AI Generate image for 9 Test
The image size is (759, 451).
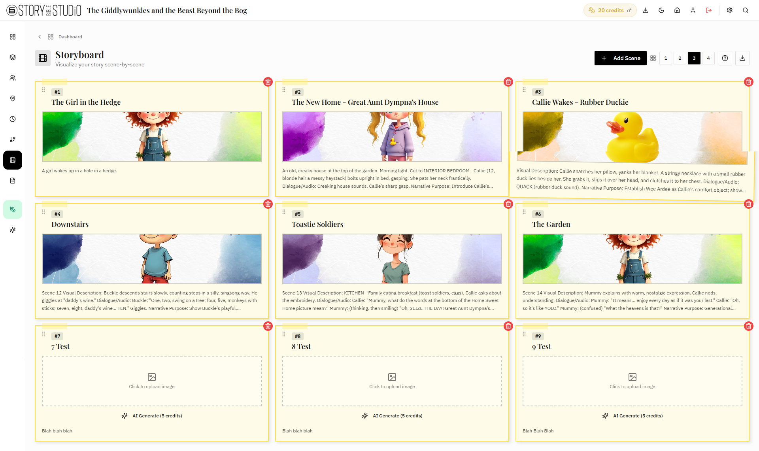point(632,416)
